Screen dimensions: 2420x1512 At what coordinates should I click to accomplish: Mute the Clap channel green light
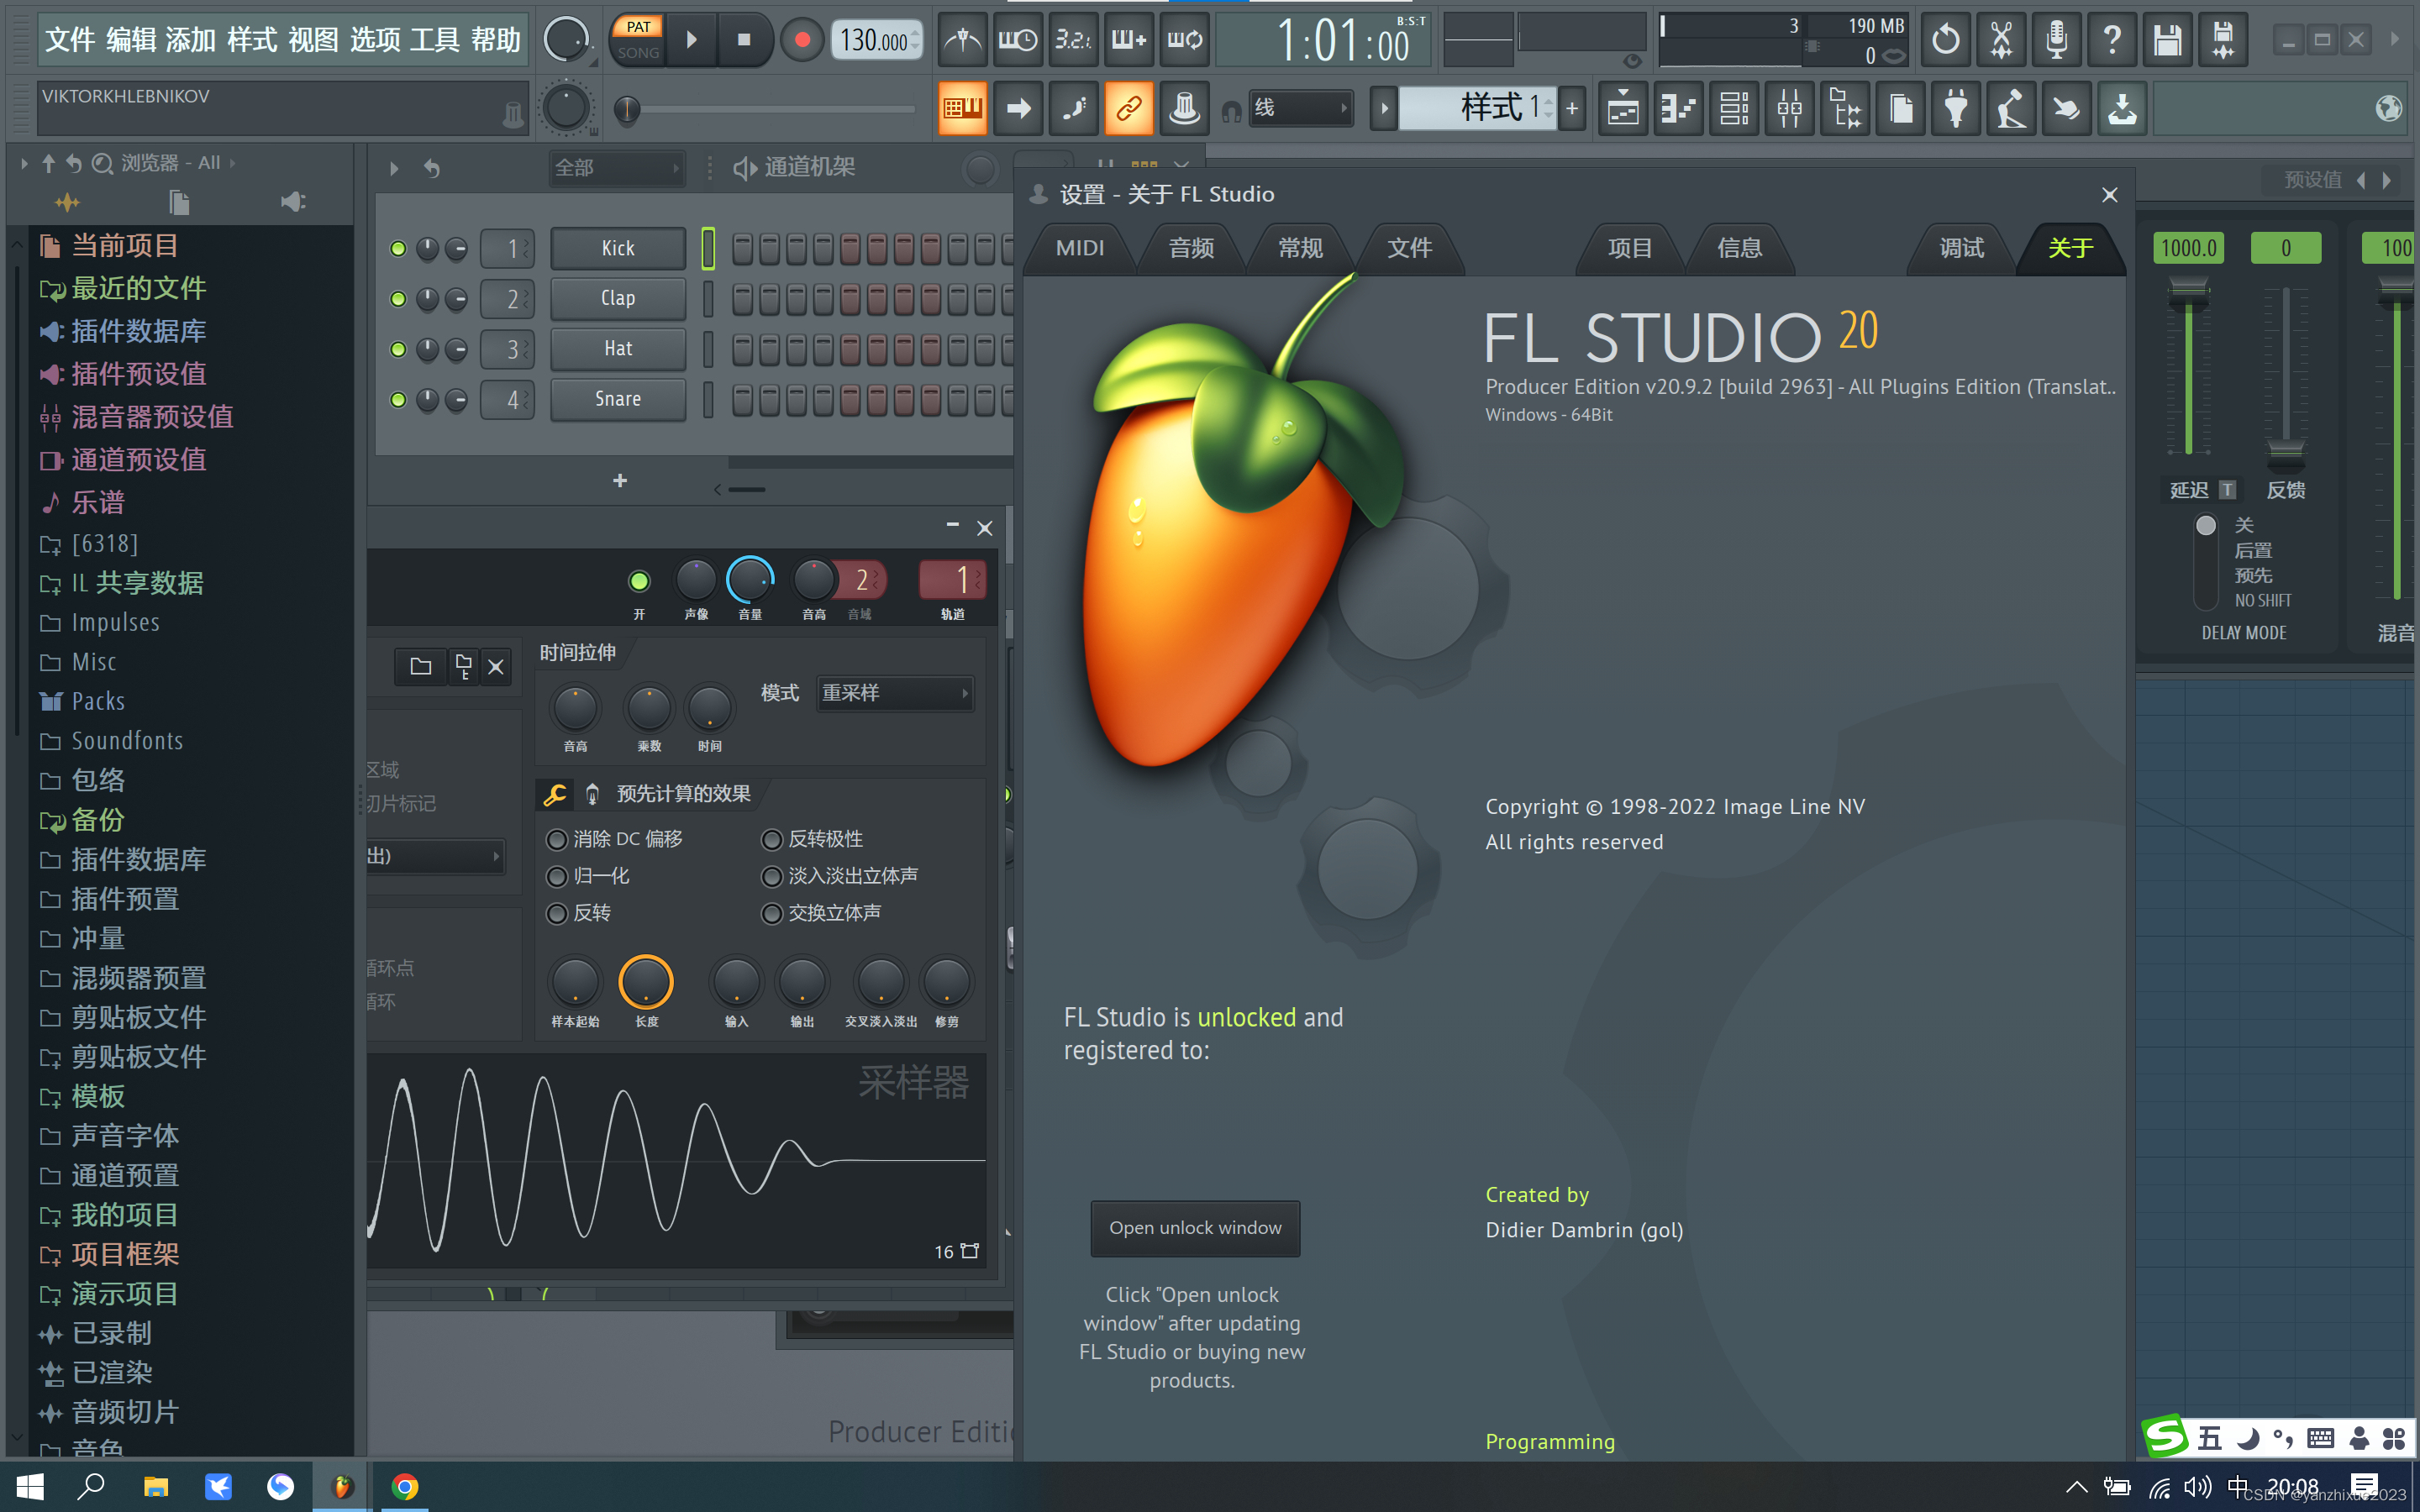(x=398, y=299)
